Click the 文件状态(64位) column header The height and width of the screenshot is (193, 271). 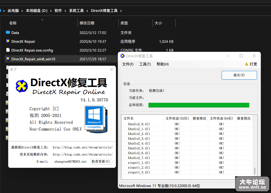coord(221,118)
